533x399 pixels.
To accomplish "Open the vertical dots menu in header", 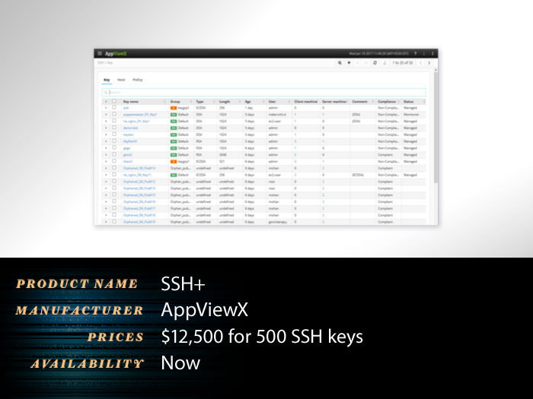I will [x=432, y=54].
